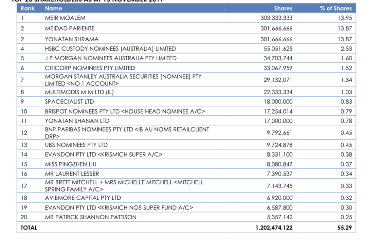Click the MORGAN STANLEY AUSTRALIA SECURITIES name

(x=123, y=80)
